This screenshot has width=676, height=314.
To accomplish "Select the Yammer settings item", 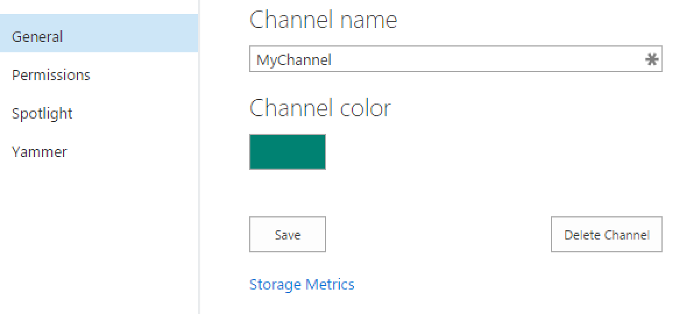I will click(x=39, y=152).
